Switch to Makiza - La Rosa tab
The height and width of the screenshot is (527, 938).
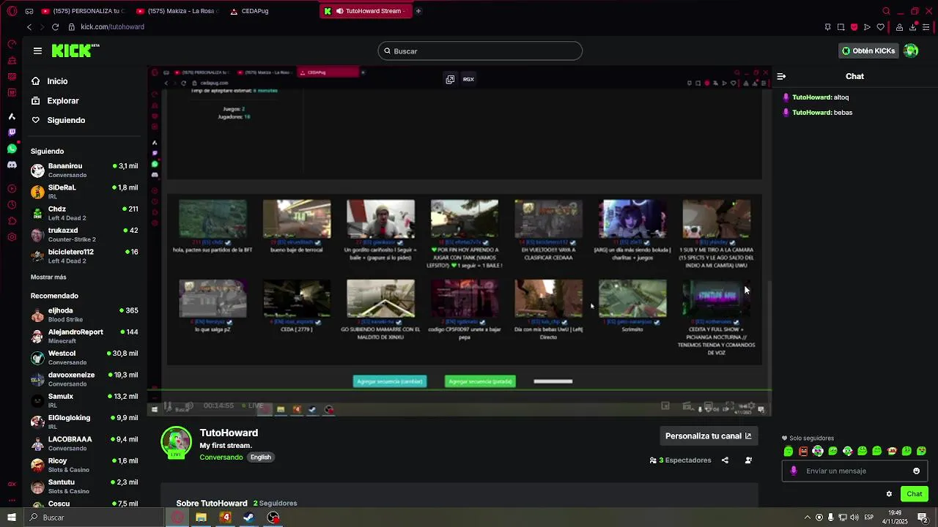177,11
